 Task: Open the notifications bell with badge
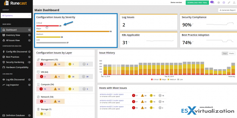tap(212, 2)
